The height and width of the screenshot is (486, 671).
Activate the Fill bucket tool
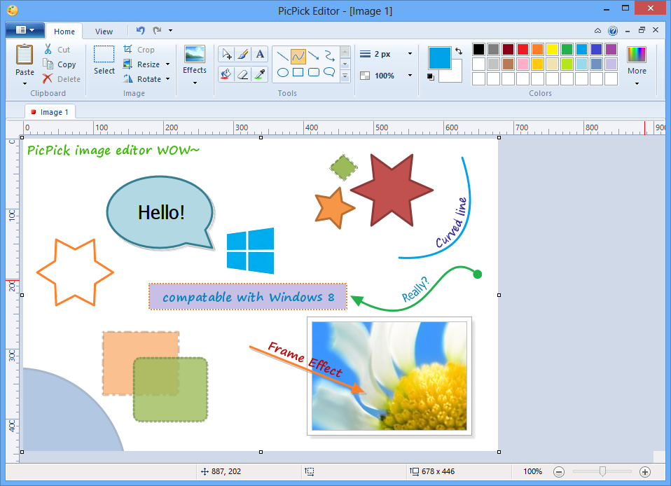[x=226, y=73]
